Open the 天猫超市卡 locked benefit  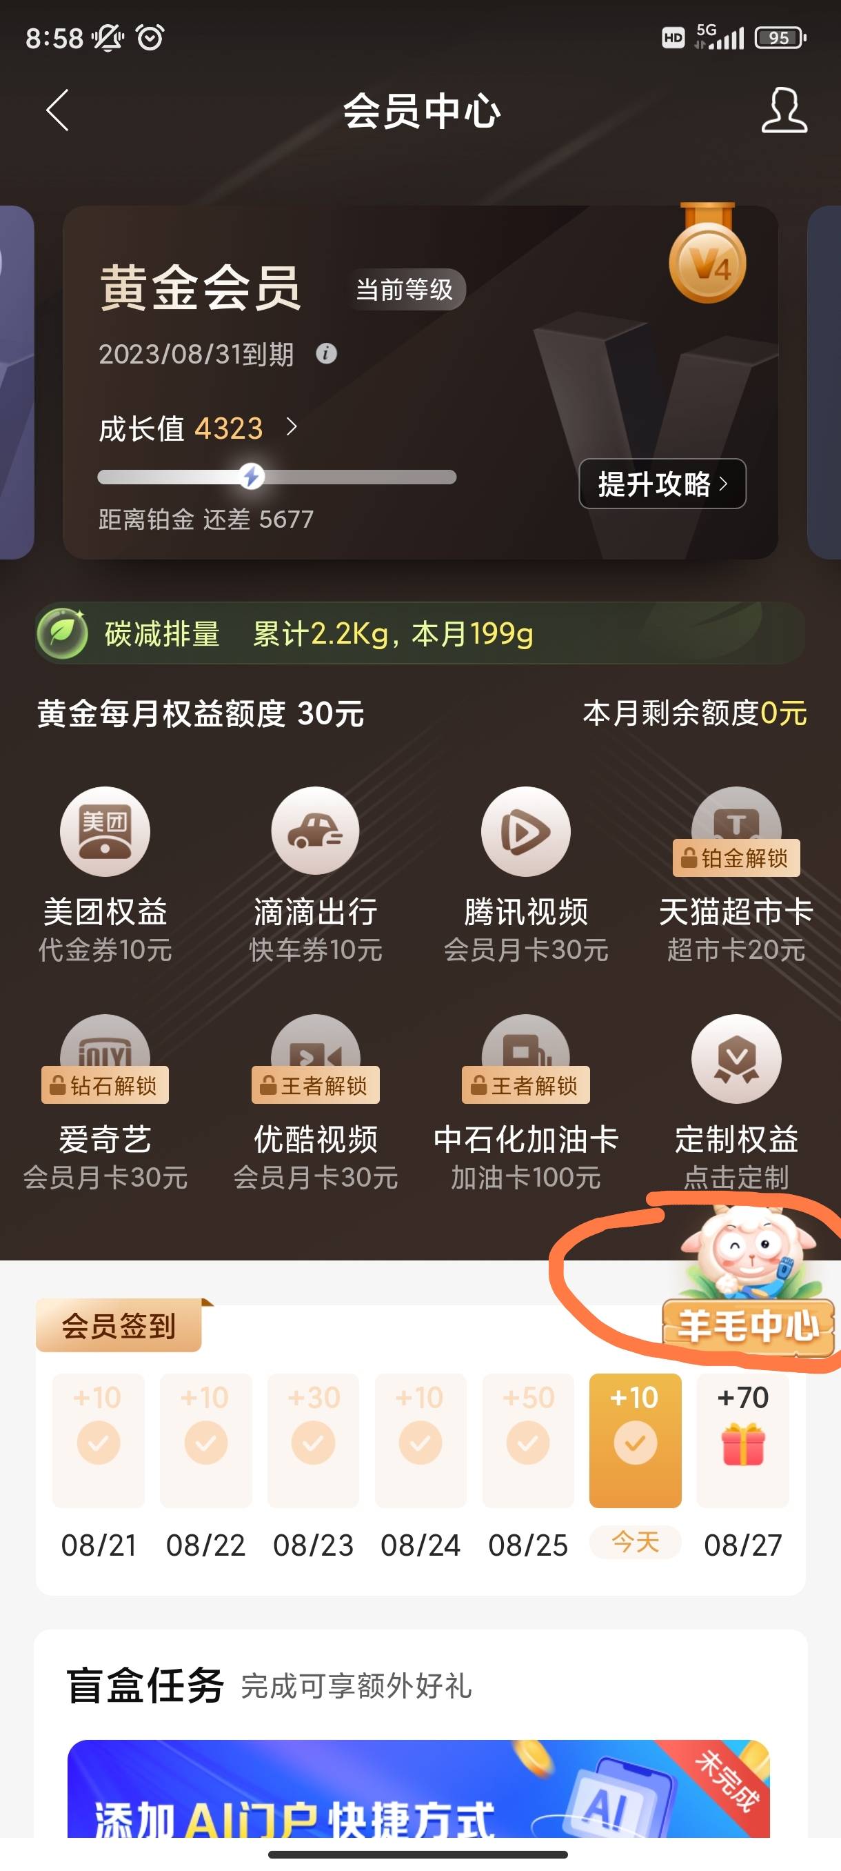[x=736, y=875]
